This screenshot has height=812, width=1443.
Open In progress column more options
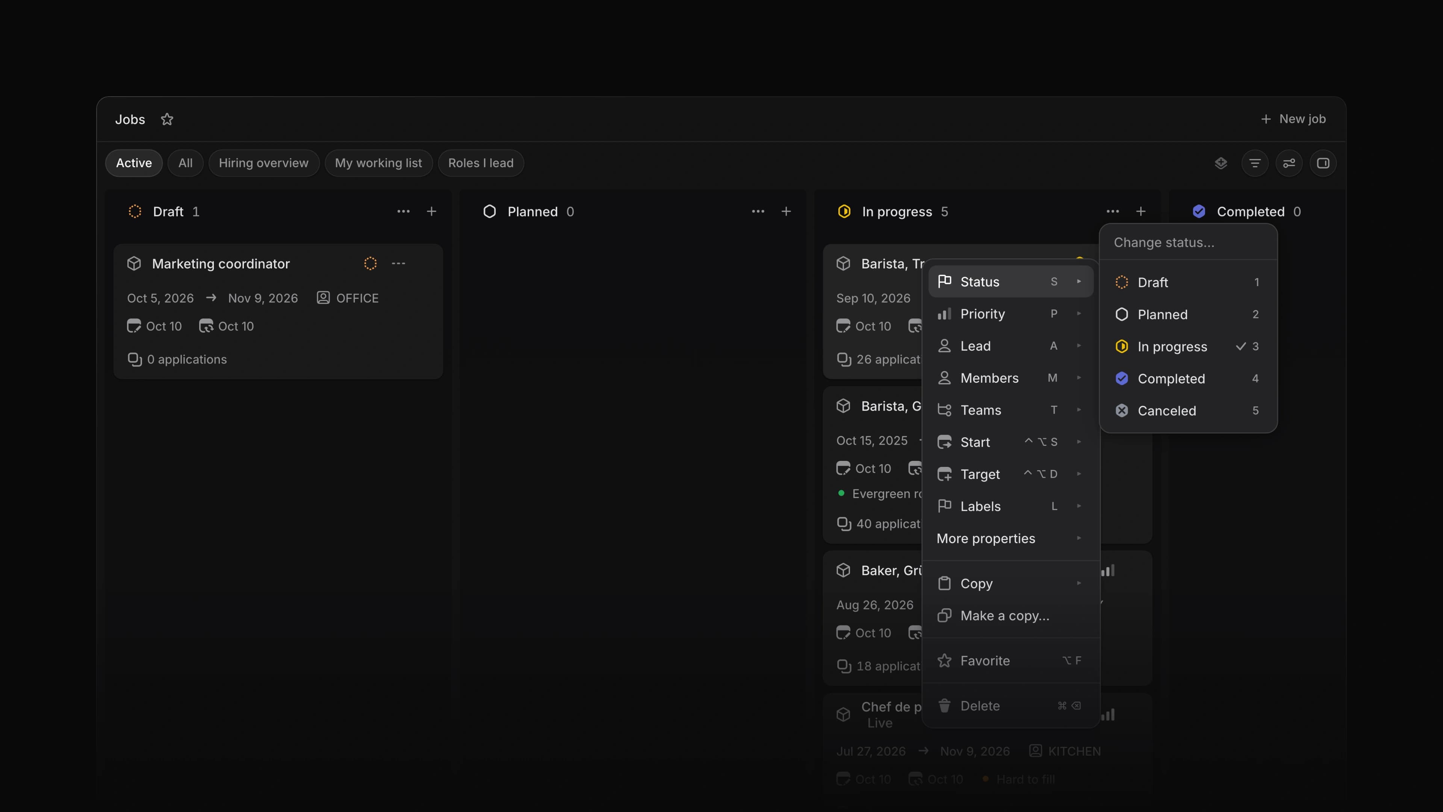(x=1112, y=211)
